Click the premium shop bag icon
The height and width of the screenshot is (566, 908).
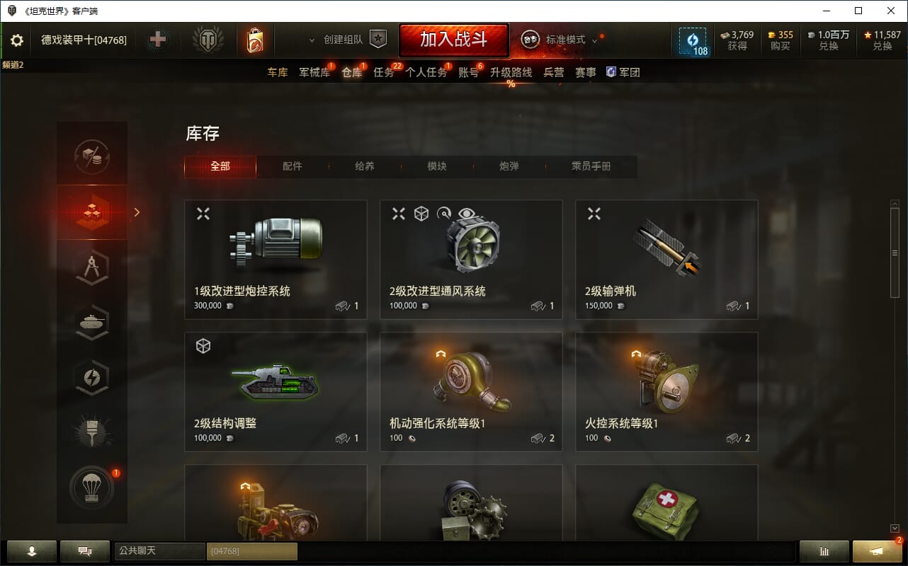click(x=254, y=40)
